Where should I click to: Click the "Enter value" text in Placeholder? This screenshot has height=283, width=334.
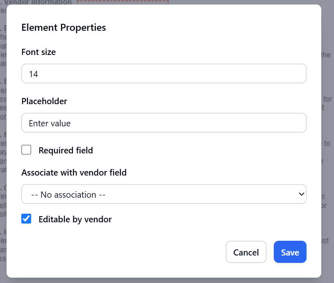click(x=50, y=123)
